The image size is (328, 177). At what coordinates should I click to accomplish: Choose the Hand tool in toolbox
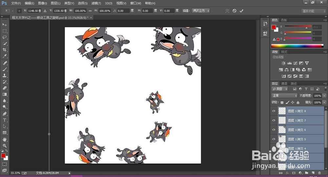click(5, 139)
